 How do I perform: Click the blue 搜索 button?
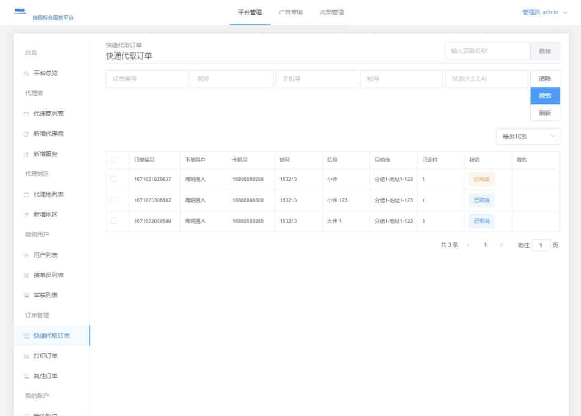(x=545, y=96)
